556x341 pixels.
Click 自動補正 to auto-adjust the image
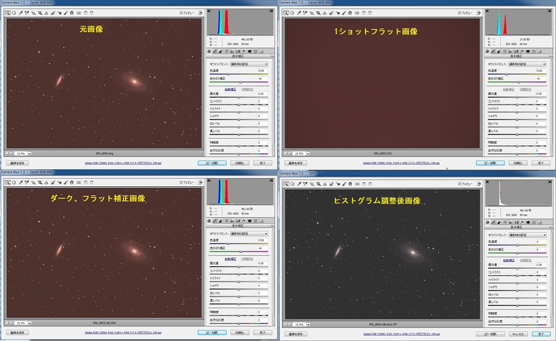tap(230, 90)
